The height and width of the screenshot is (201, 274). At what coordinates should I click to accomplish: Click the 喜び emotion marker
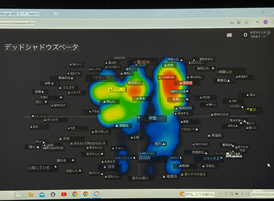252,110
